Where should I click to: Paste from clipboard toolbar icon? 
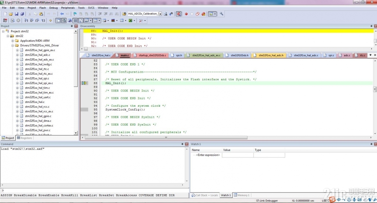coord(41,14)
